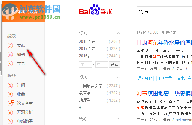The width and height of the screenshot is (192, 125).
Task: Click author 谢金南
Action: [x=160, y=51]
